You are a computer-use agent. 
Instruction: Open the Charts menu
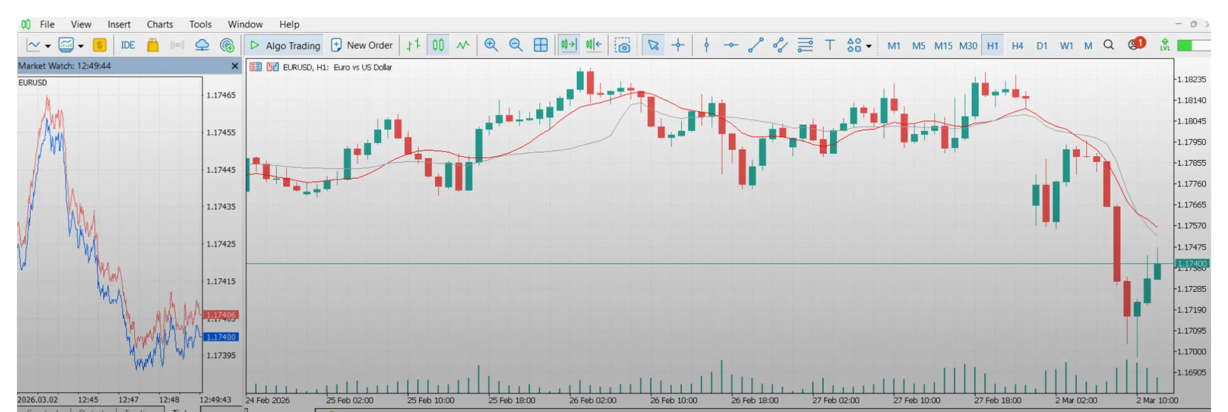(159, 24)
